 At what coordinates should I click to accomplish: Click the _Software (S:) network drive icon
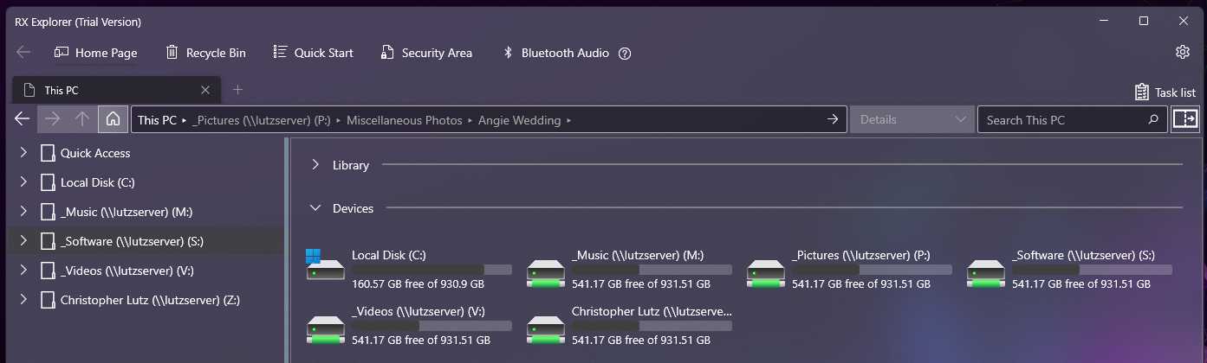tap(985, 272)
